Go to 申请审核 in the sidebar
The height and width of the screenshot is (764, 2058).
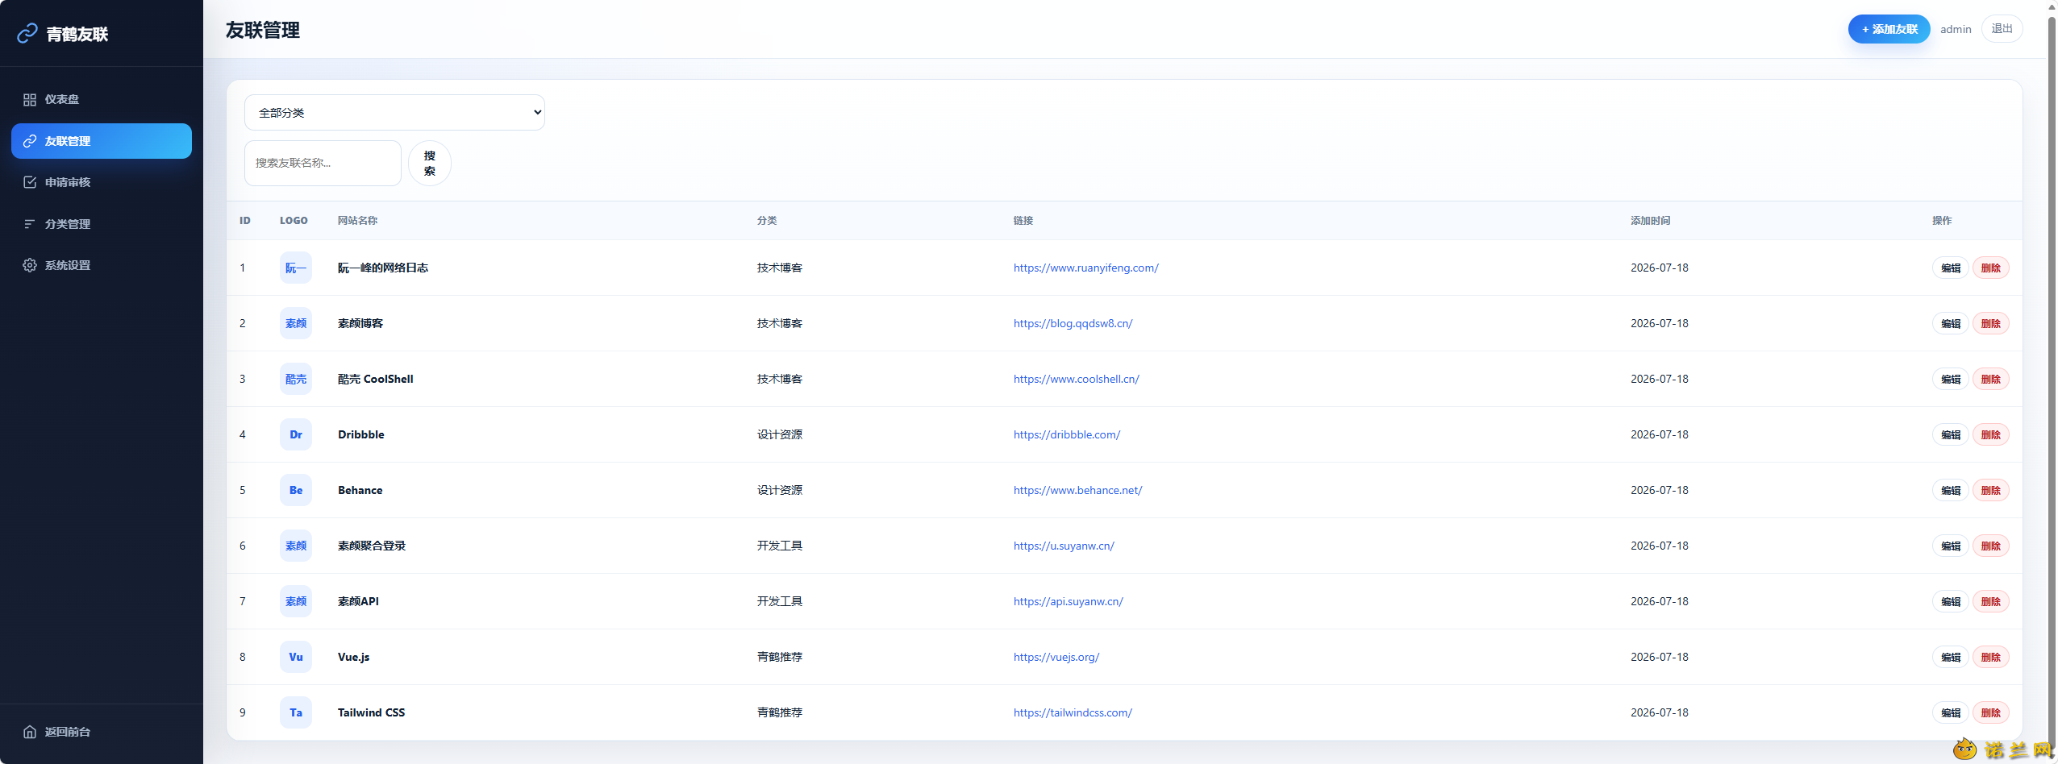tap(102, 182)
